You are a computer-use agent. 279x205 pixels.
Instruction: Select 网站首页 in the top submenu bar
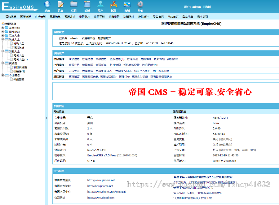pos(173,16)
